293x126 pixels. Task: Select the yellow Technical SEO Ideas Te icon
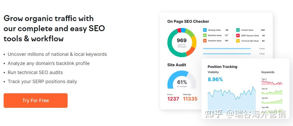(238, 41)
